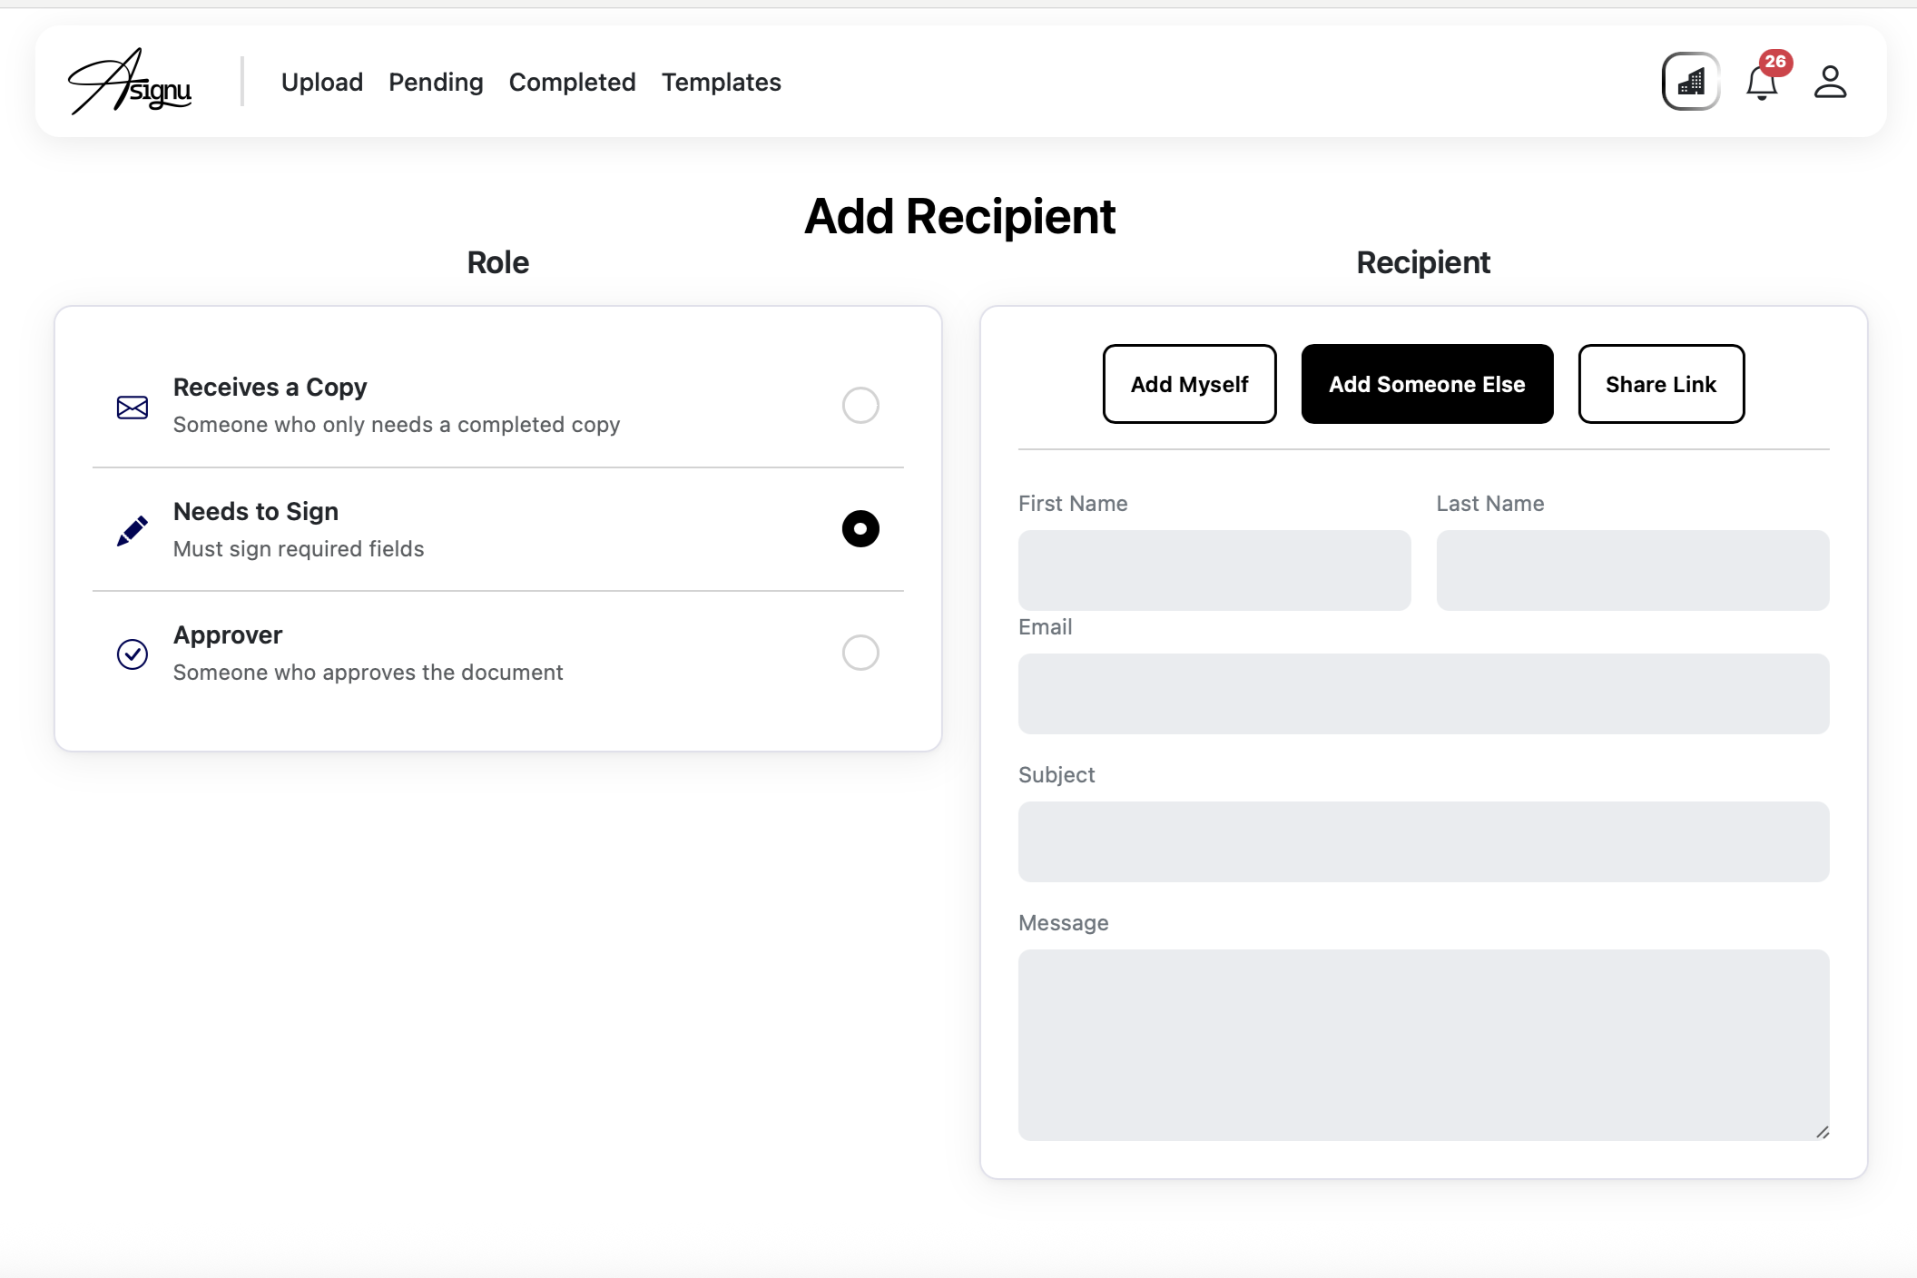Click the checkmark circle icon for Approver
1917x1278 pixels.
(133, 654)
